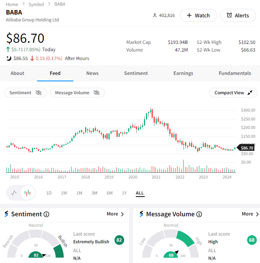The image size is (260, 263).
Task: Select the 1Y time range
Action: pyautogui.click(x=125, y=193)
